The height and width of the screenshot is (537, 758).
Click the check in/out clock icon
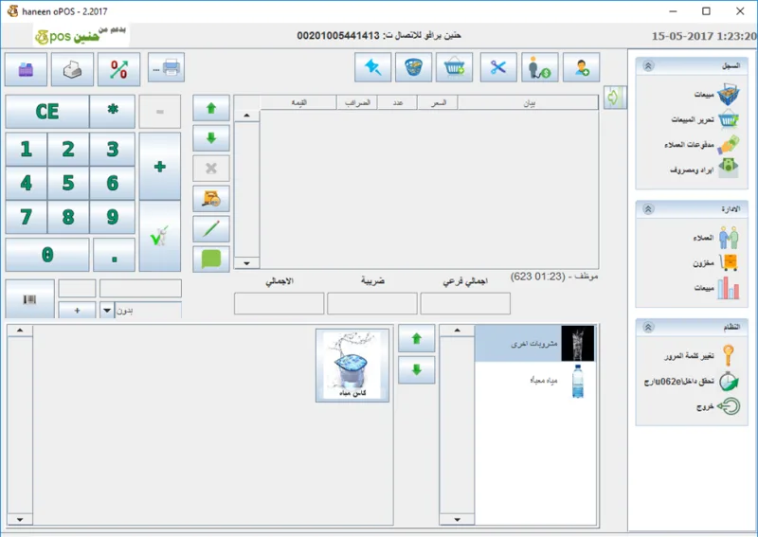tap(728, 382)
